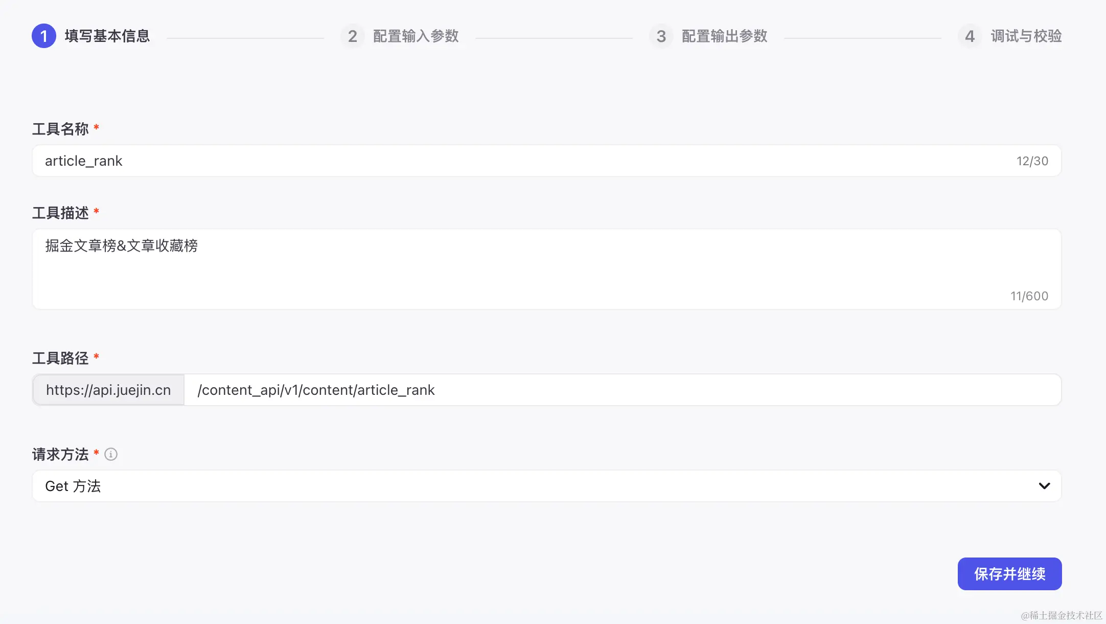Go to 填写基本信息 step

pyautogui.click(x=107, y=36)
